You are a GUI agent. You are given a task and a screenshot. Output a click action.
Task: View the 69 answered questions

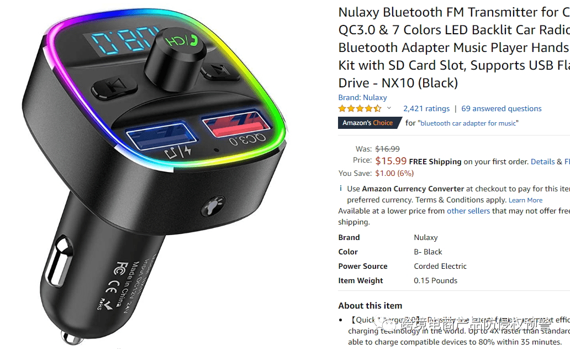(502, 108)
